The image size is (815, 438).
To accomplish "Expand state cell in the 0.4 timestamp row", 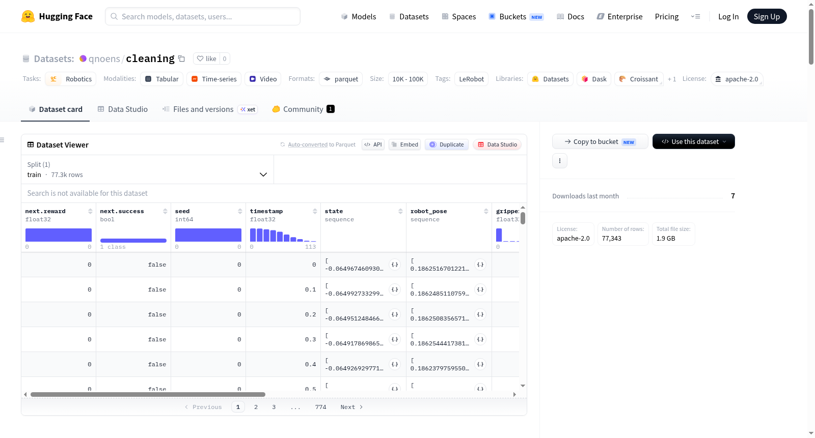I will (395, 364).
